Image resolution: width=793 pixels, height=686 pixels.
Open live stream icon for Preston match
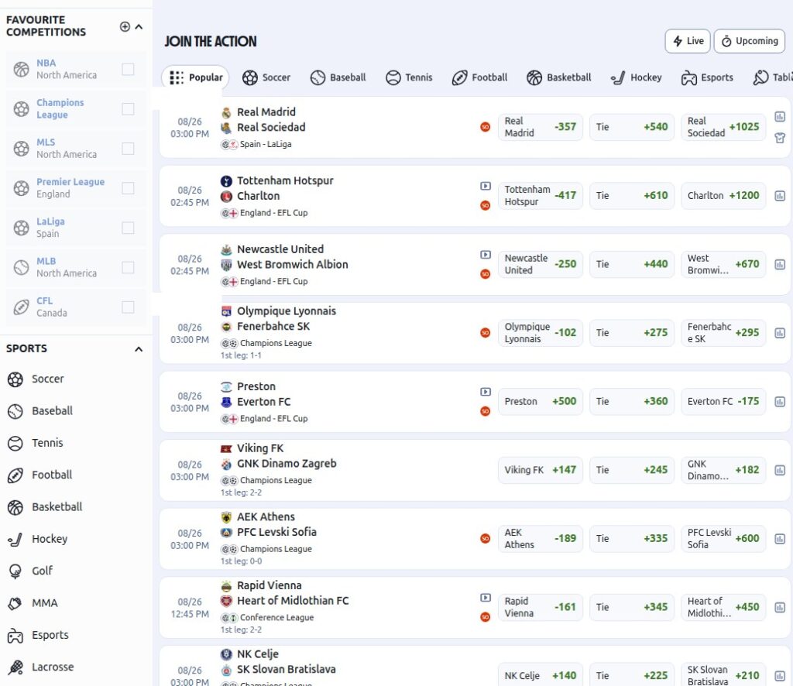pos(486,392)
